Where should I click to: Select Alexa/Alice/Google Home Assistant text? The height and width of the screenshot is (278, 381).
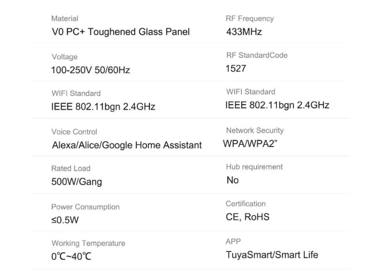pos(127,145)
